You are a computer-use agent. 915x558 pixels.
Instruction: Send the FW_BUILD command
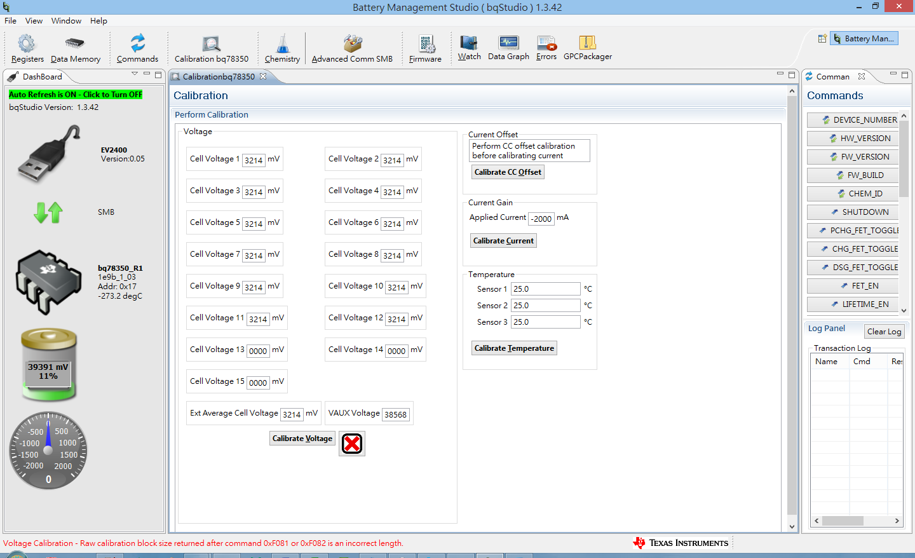(x=853, y=175)
